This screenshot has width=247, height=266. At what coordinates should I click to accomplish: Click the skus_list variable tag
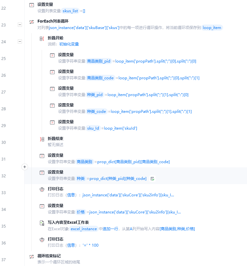(70, 11)
